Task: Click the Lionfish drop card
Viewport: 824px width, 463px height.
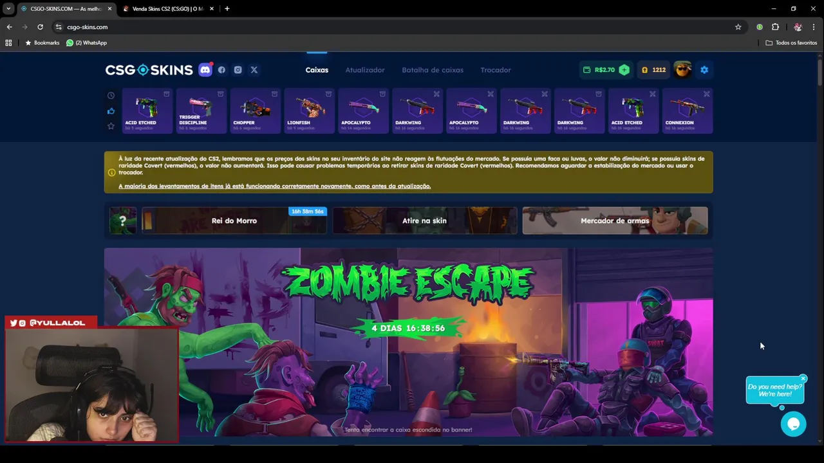Action: pos(309,111)
